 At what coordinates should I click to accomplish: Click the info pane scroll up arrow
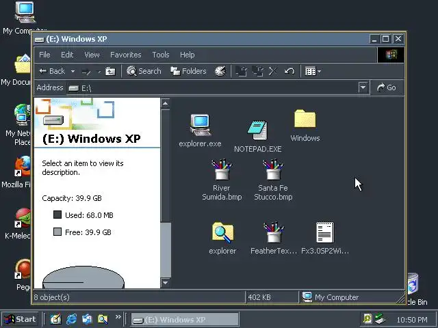point(166,103)
